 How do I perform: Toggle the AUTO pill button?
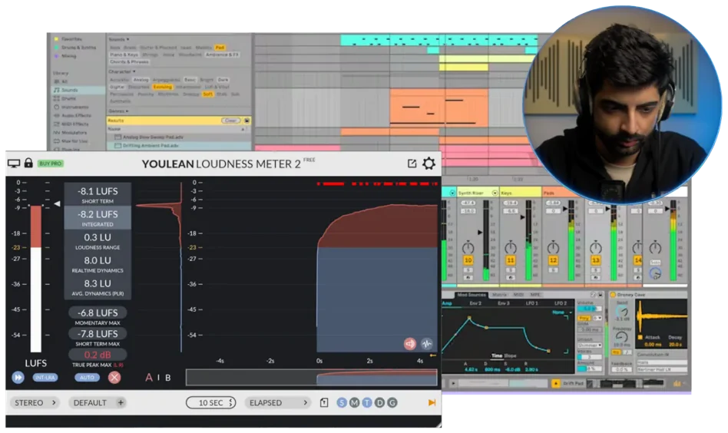[87, 377]
